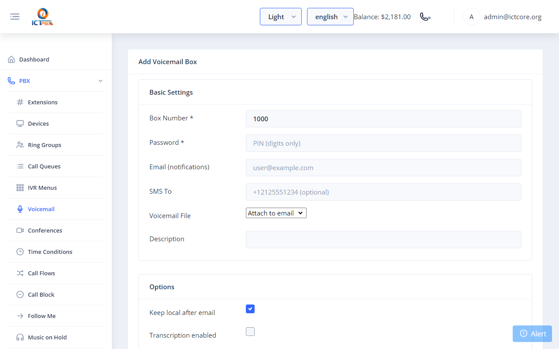
Task: Open Time Conditions in the sidebar
Action: coord(56,252)
